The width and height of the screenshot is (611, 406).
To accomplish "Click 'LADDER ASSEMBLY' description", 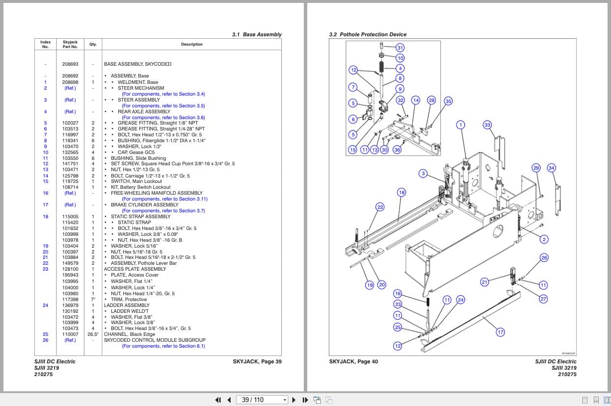I will tap(127, 305).
